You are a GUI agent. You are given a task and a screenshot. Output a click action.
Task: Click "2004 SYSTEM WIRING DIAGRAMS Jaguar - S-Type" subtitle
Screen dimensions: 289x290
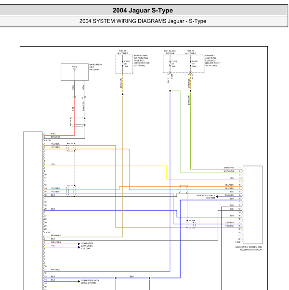(x=143, y=21)
